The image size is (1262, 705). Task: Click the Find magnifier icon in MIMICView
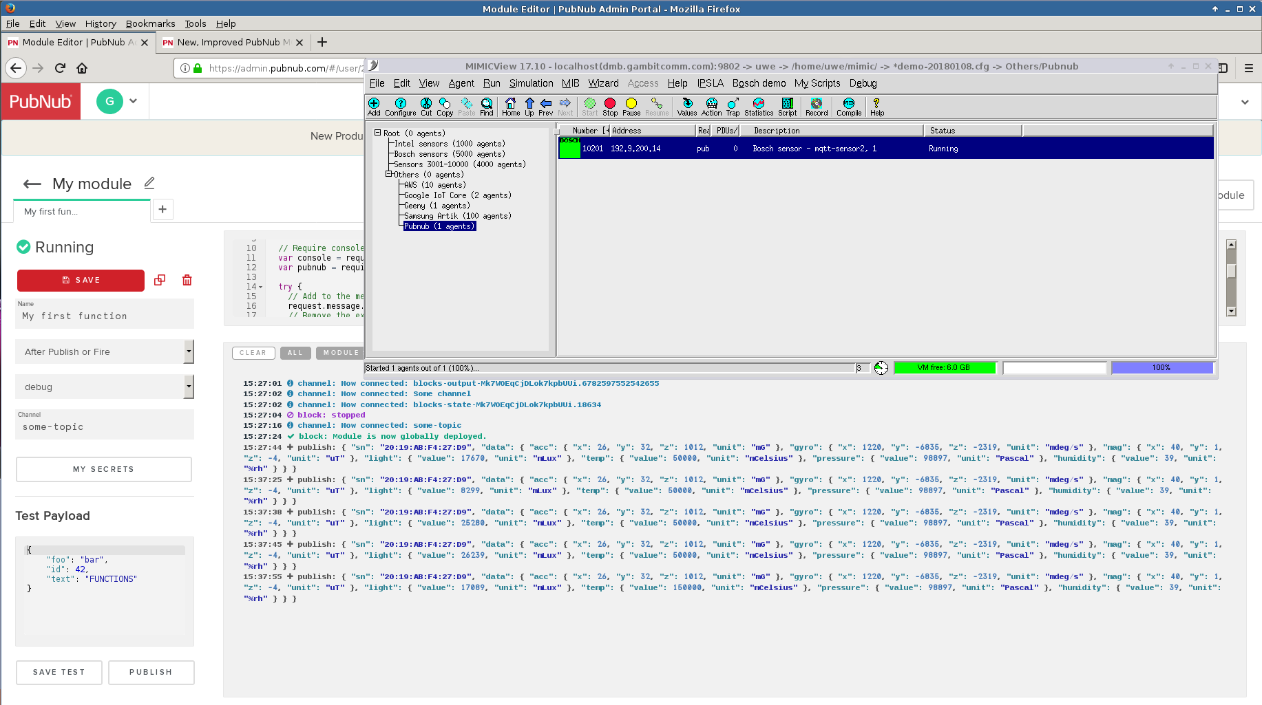tap(487, 107)
